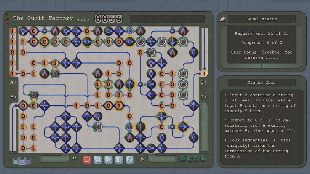Click the factory blueprints icon at bottom left
This screenshot has width=310, height=174.
pyautogui.click(x=22, y=161)
